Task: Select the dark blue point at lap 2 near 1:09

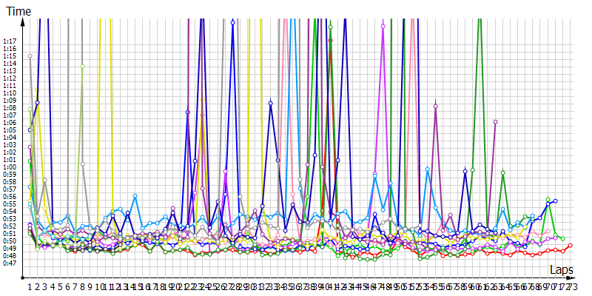Action: tap(37, 102)
